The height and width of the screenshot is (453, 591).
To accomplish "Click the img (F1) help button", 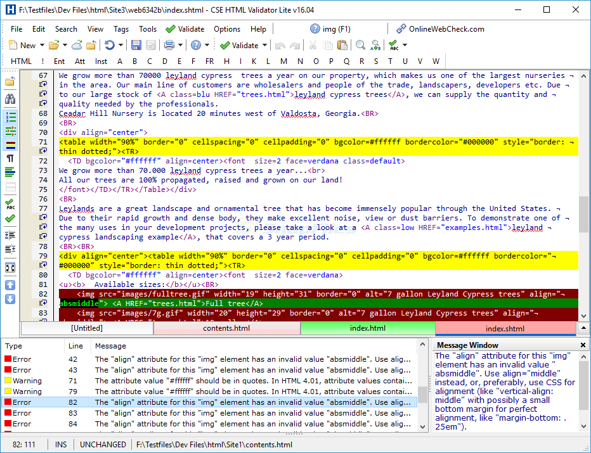I will pos(331,29).
